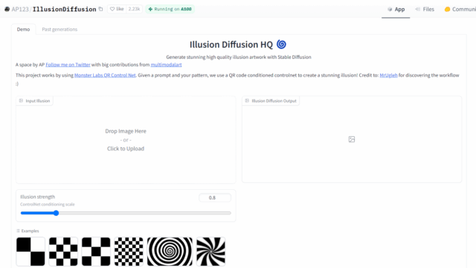Click the 'Illusion strength' label
The width and height of the screenshot is (476, 268).
pyautogui.click(x=38, y=197)
